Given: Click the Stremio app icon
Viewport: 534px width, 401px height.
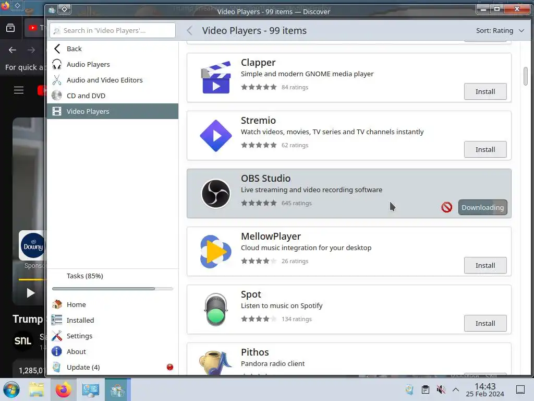Looking at the screenshot, I should (216, 135).
